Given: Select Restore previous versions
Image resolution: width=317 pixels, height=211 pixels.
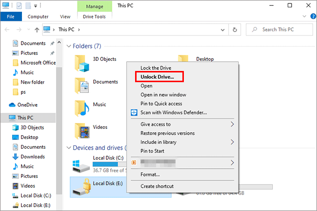Looking at the screenshot, I should coord(168,133).
